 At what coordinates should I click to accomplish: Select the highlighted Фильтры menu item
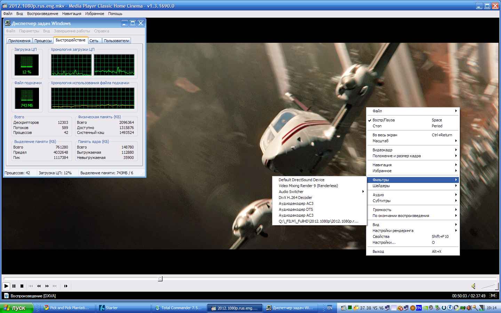(413, 180)
